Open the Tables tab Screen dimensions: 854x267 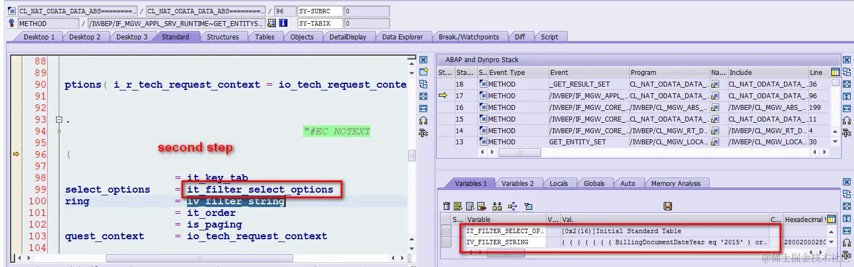click(x=265, y=37)
